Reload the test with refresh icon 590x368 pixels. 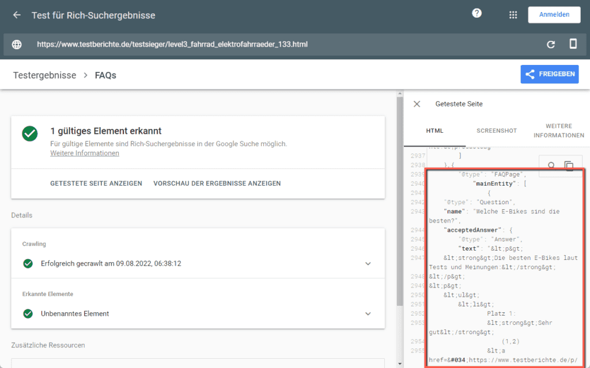click(x=550, y=44)
